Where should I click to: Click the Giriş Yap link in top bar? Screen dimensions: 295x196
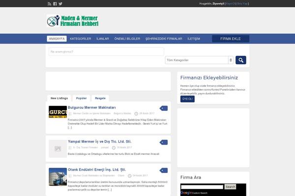(242, 3)
